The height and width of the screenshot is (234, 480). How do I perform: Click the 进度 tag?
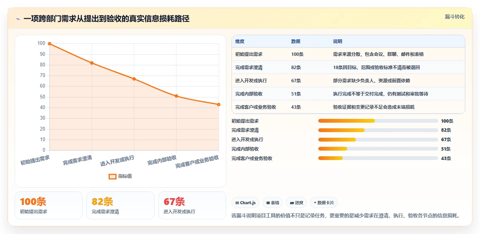coord(296,203)
